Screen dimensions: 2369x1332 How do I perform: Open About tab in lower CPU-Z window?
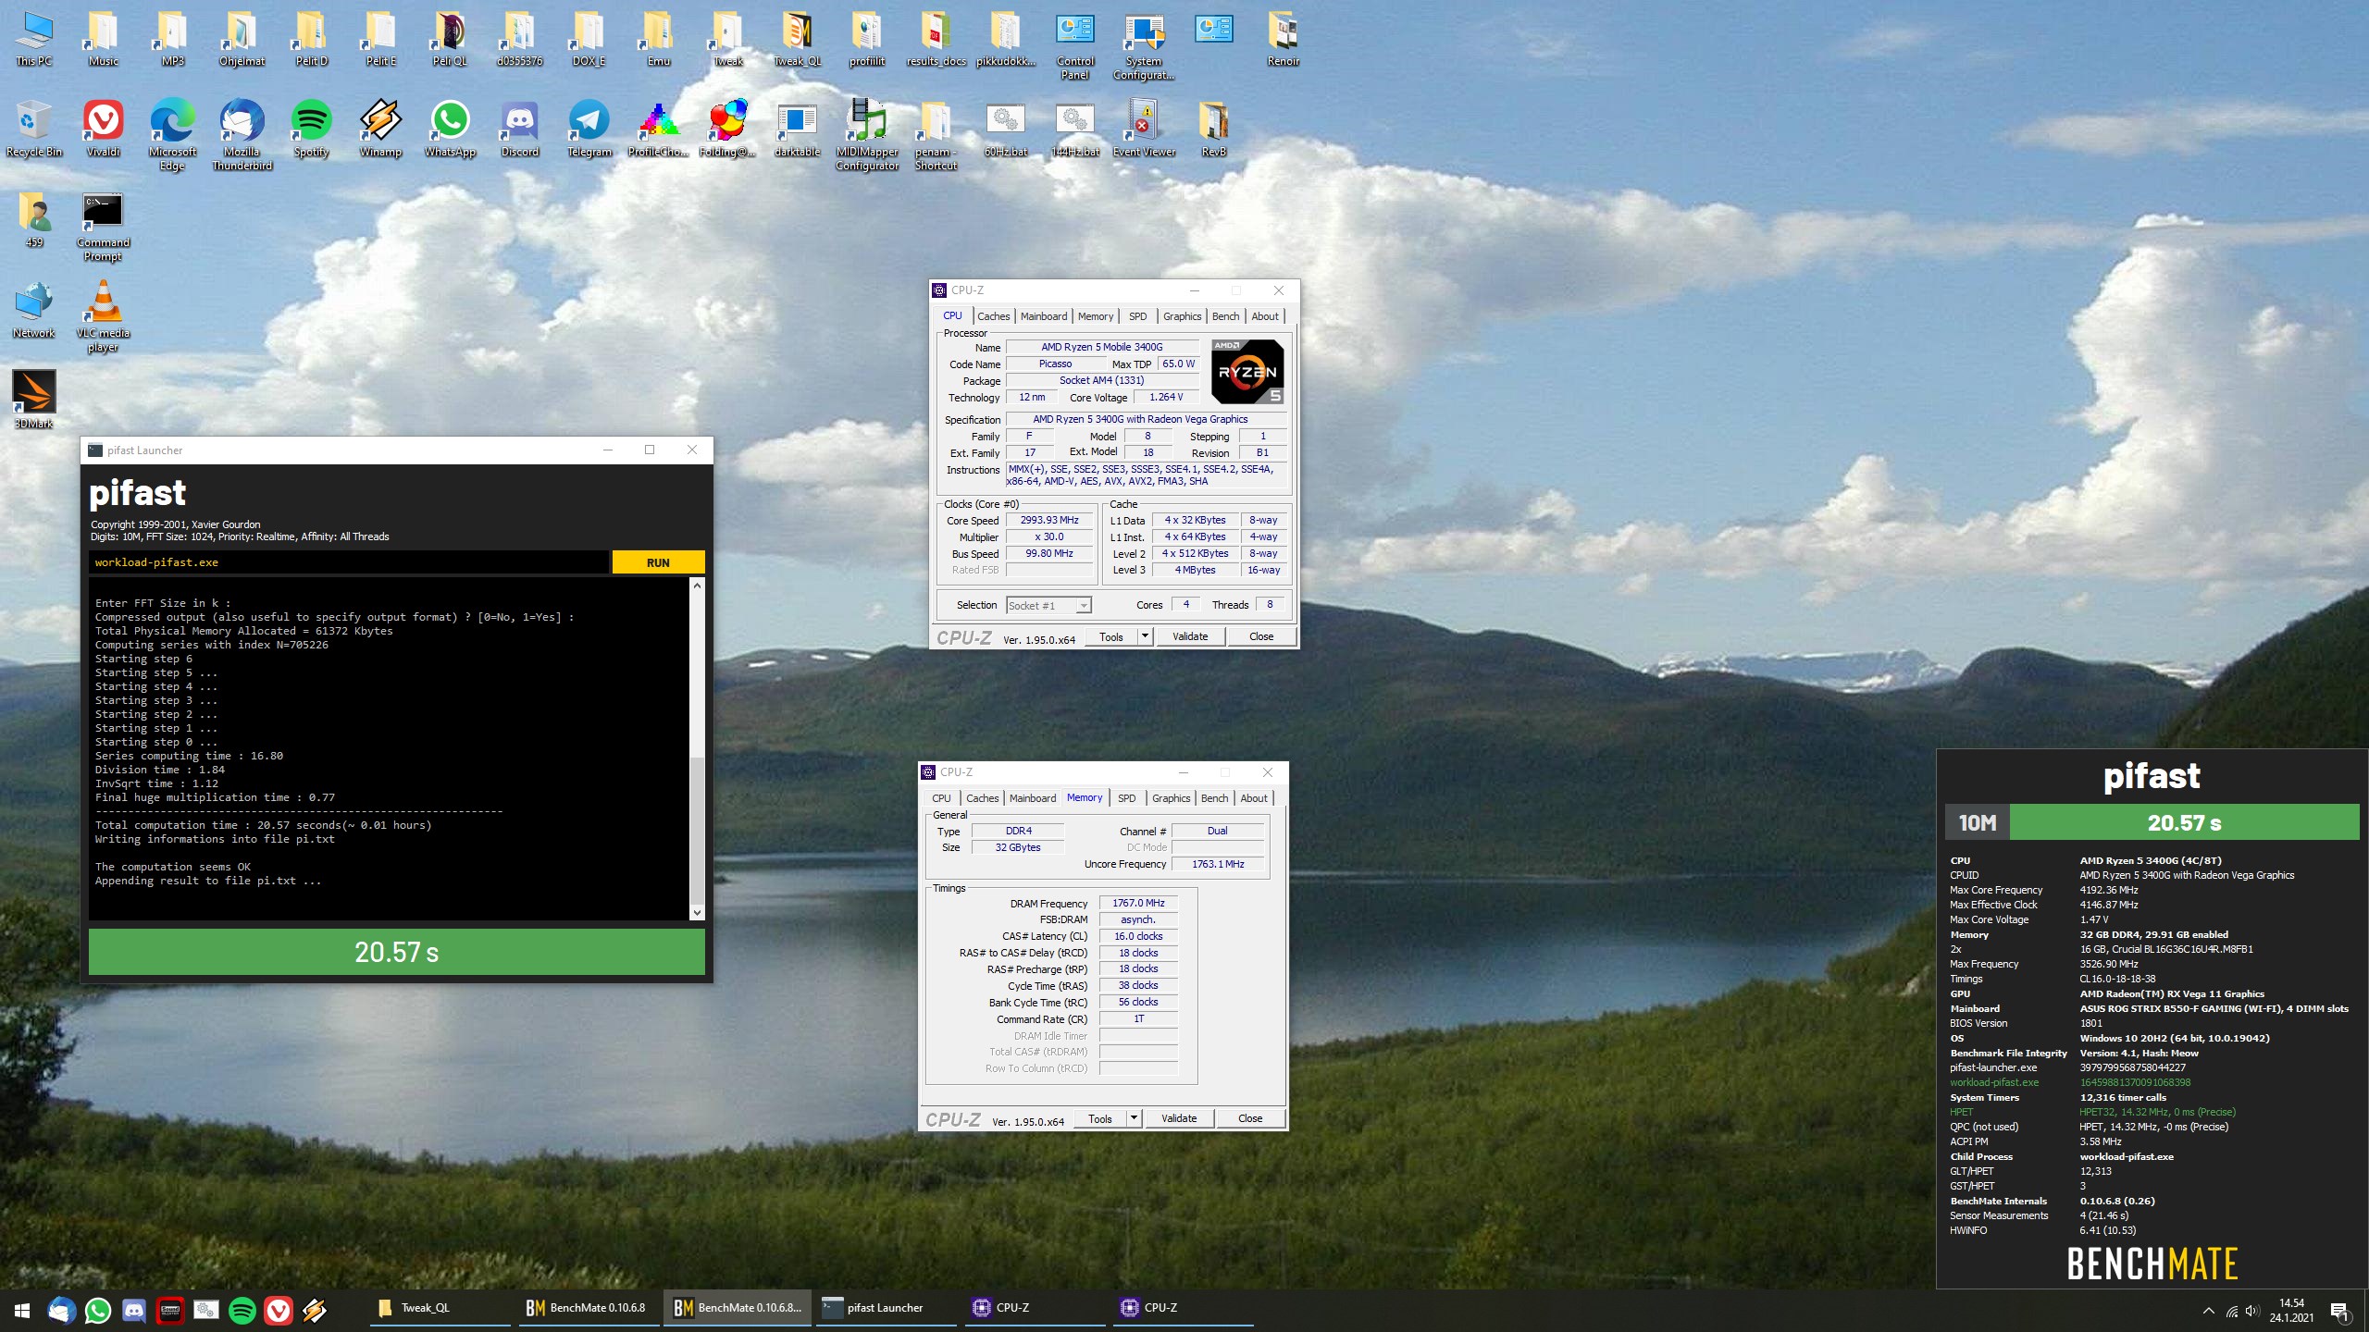point(1254,798)
